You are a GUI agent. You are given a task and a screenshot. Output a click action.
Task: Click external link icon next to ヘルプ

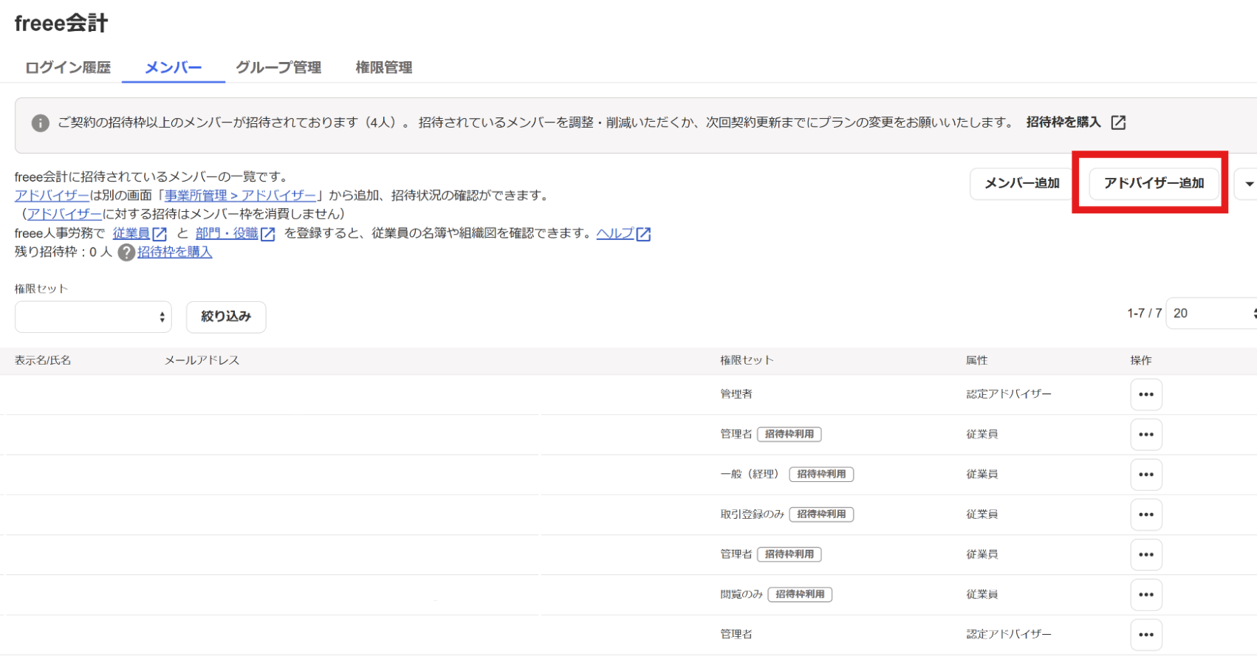643,234
